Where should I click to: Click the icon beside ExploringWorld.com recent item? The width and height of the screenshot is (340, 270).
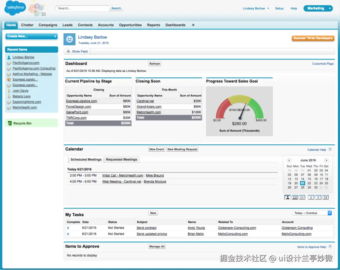(x=9, y=102)
